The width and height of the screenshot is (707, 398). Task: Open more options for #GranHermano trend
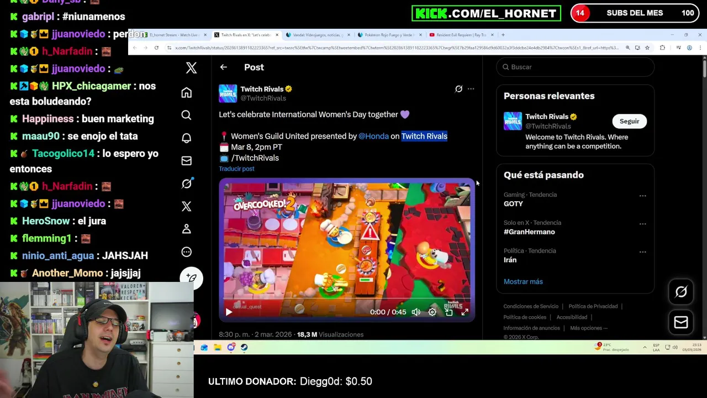click(x=642, y=224)
